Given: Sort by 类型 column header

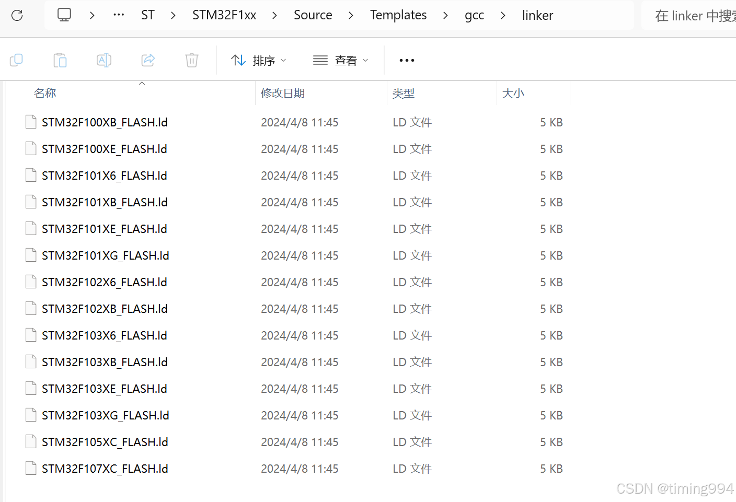Looking at the screenshot, I should [404, 93].
